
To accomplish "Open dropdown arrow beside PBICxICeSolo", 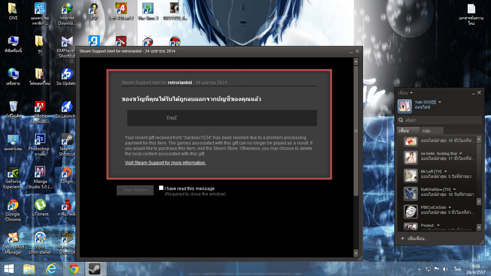I will click(450, 207).
